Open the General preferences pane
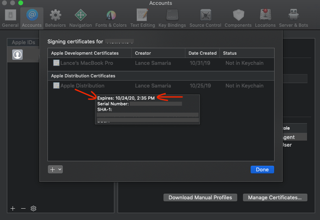The height and width of the screenshot is (220, 320). 10,18
